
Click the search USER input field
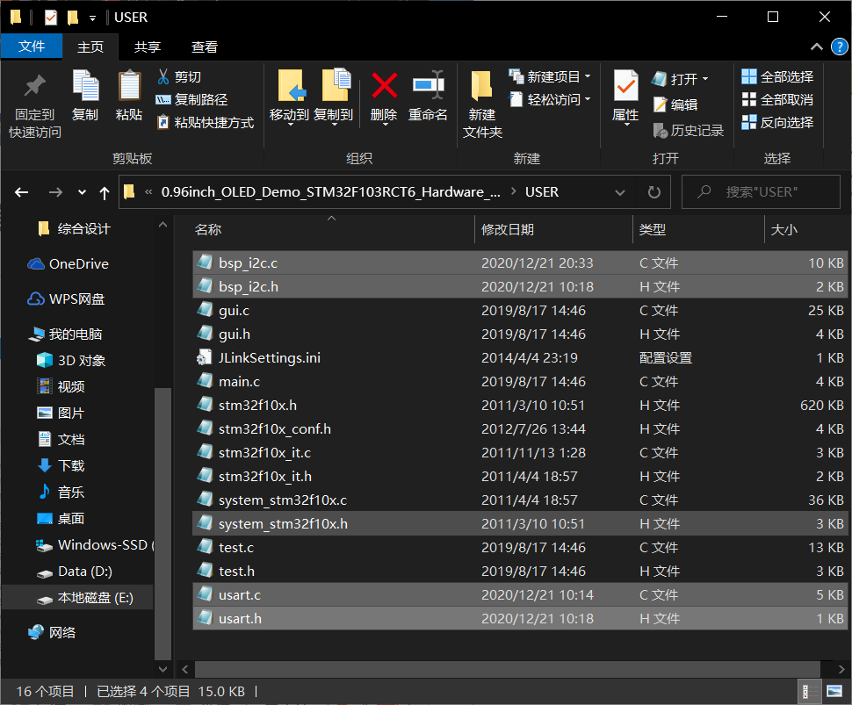(x=761, y=191)
